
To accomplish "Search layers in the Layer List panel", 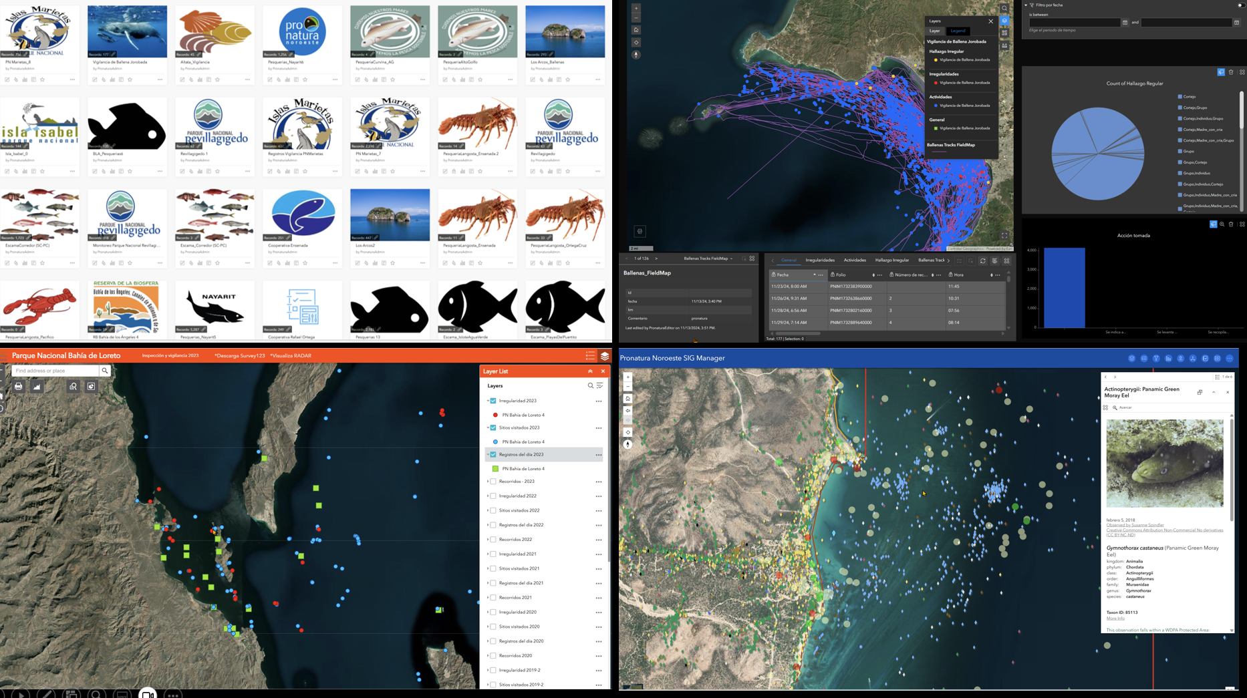I will 590,385.
